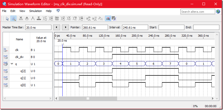The width and height of the screenshot is (223, 110).
Task: Toggle Snap to Transition icon
Action: tap(114, 18)
